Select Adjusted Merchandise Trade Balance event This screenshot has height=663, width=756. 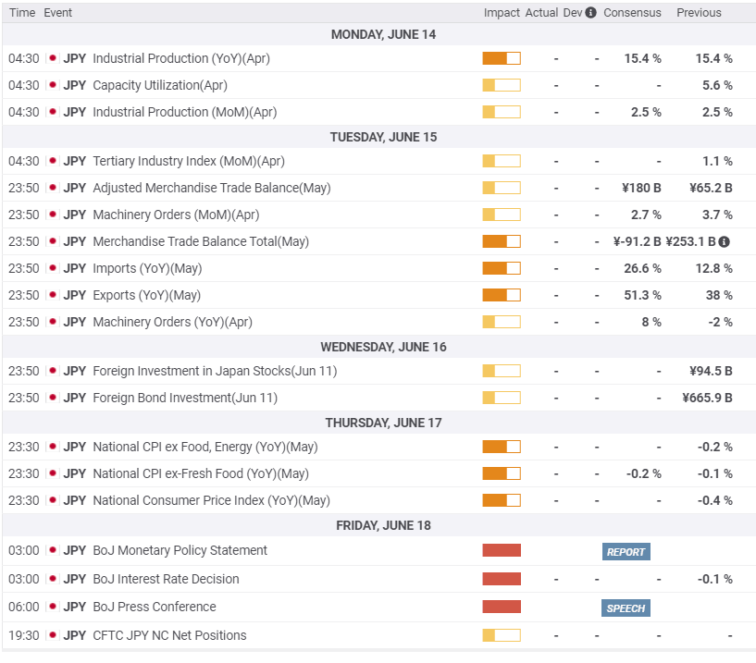tap(211, 189)
